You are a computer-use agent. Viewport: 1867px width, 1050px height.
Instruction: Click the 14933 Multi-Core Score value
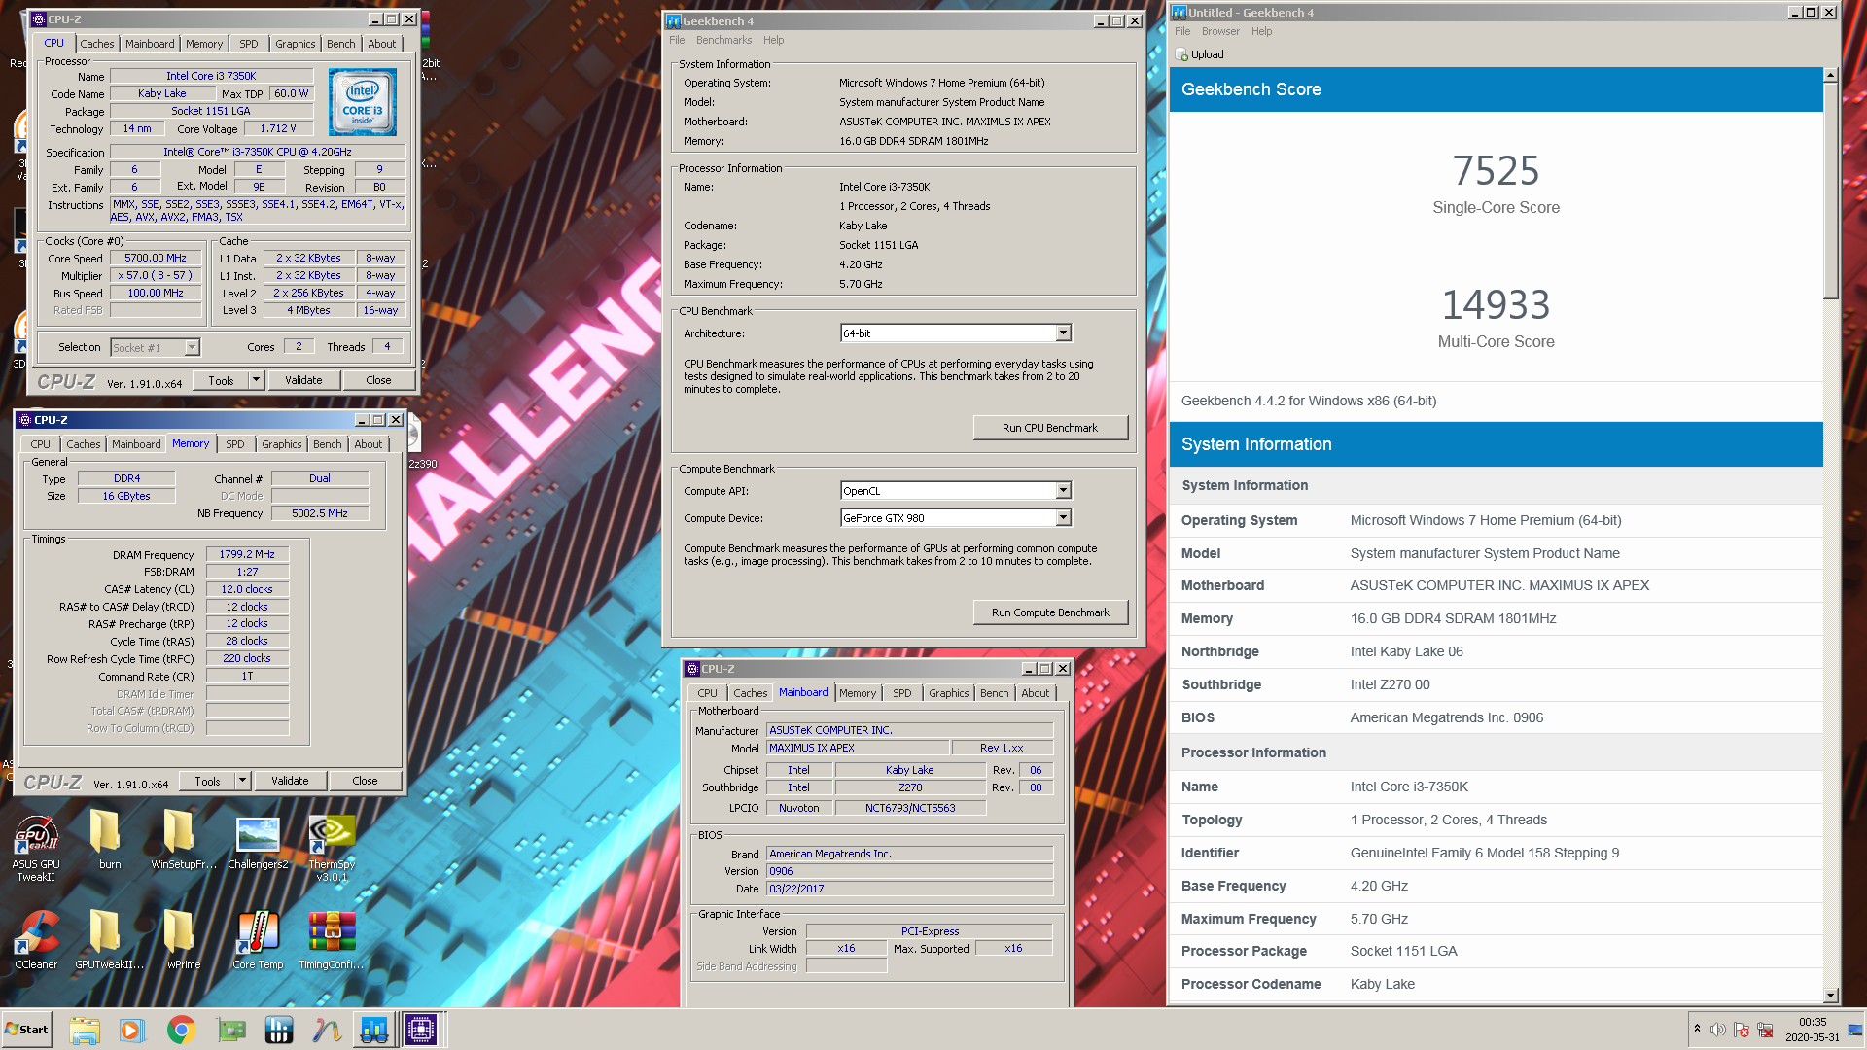[x=1496, y=305]
